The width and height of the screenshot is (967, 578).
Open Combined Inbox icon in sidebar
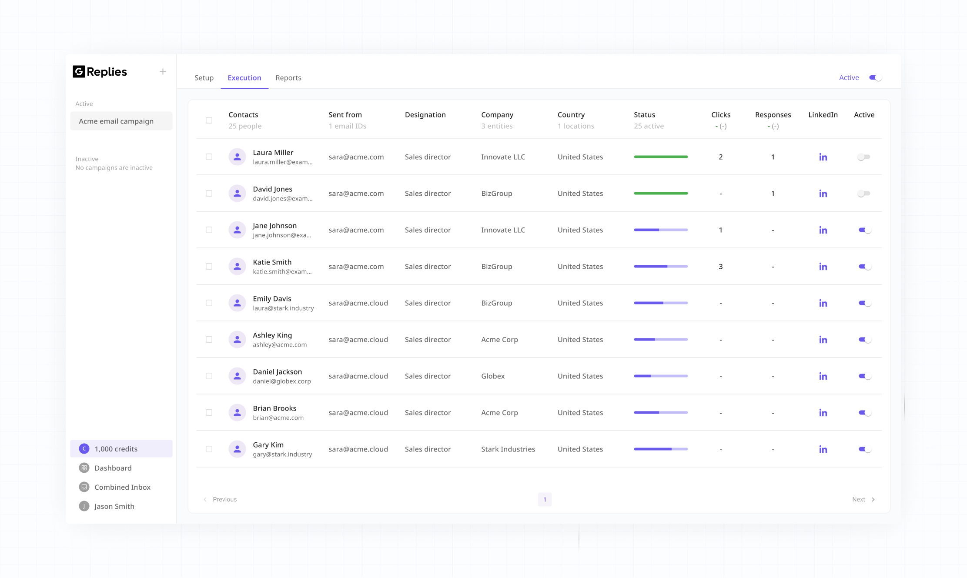point(84,487)
